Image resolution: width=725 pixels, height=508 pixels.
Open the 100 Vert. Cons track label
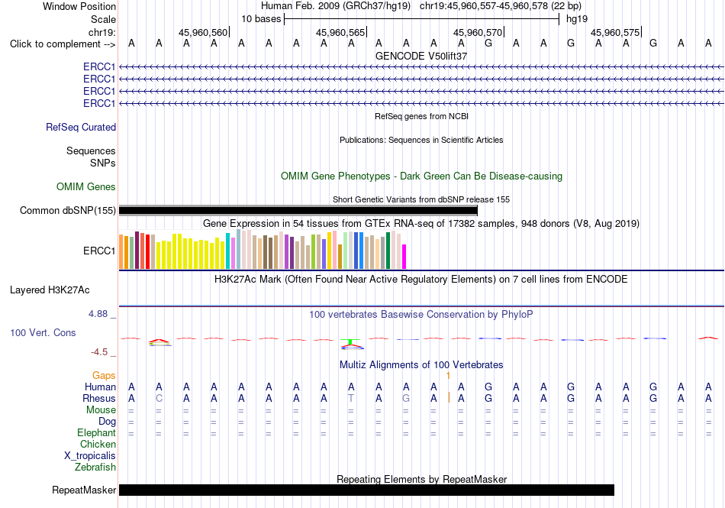43,332
